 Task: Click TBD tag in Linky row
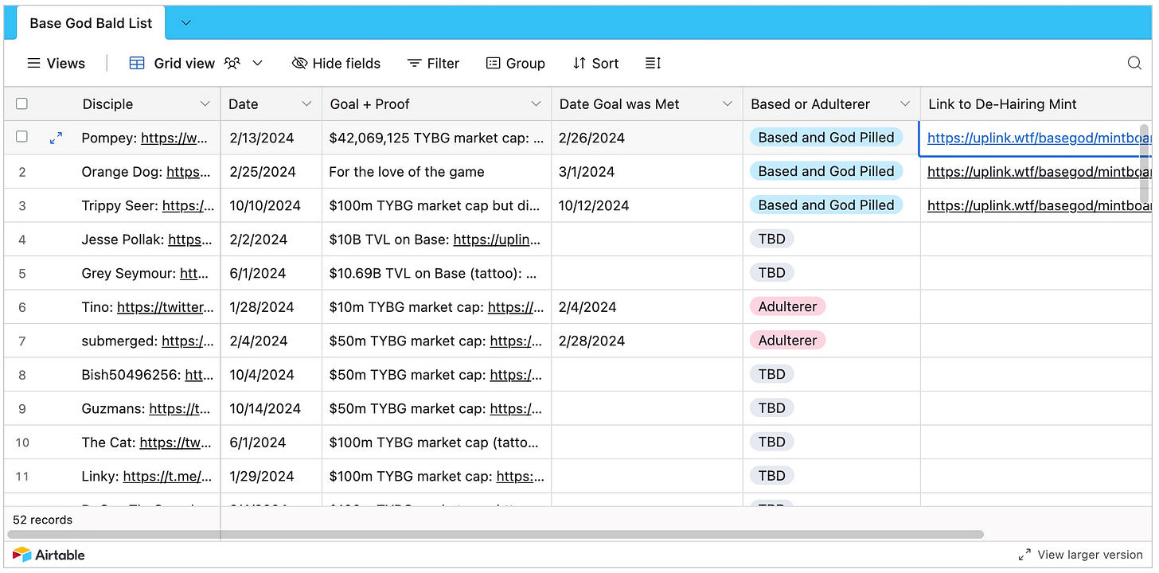pos(771,476)
